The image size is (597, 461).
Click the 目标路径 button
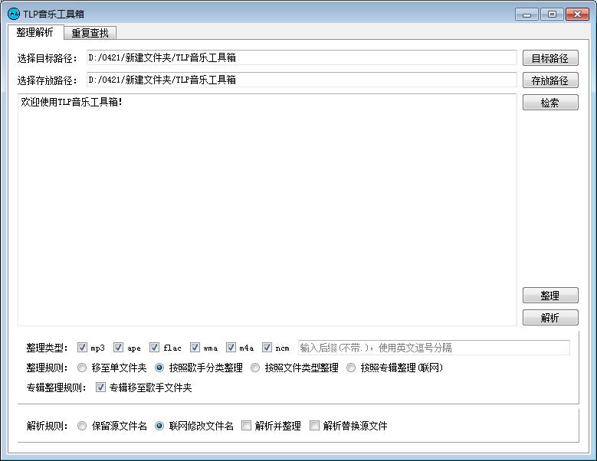(550, 58)
